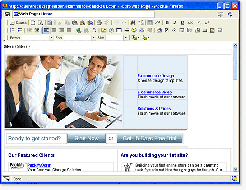Insert a form element
246x190 pixels.
(x=159, y=30)
